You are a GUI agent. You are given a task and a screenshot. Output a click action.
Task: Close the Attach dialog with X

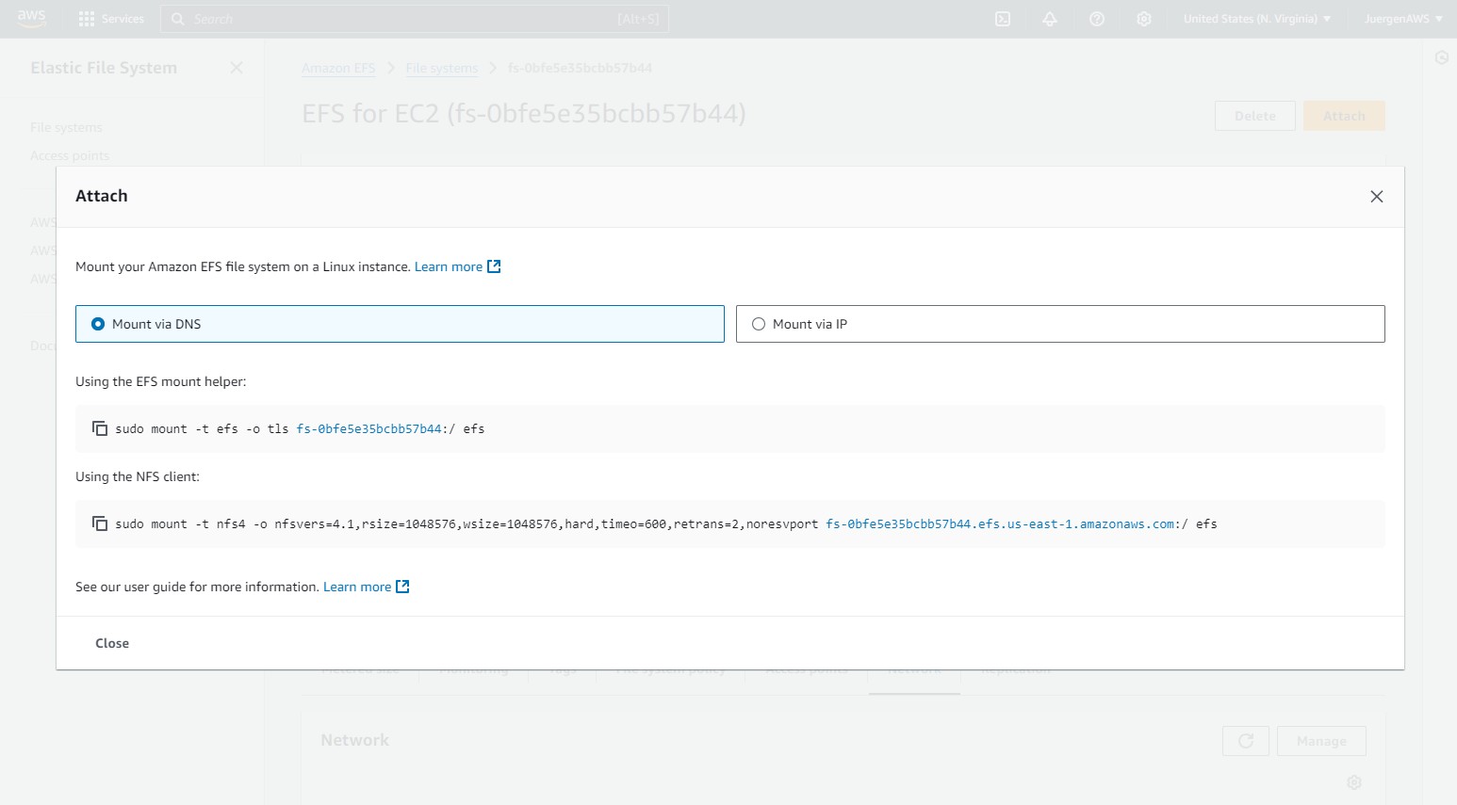[x=1377, y=197]
